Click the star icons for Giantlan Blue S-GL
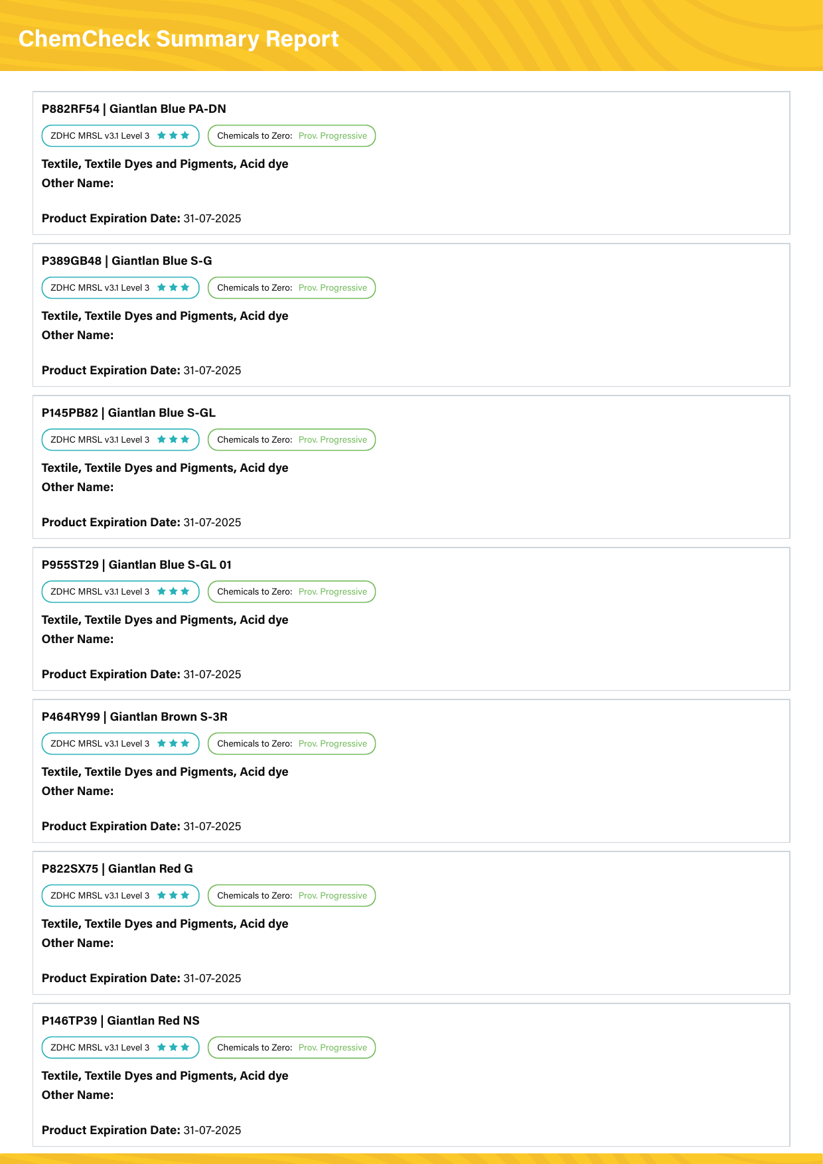823x1164 pixels. tap(173, 439)
